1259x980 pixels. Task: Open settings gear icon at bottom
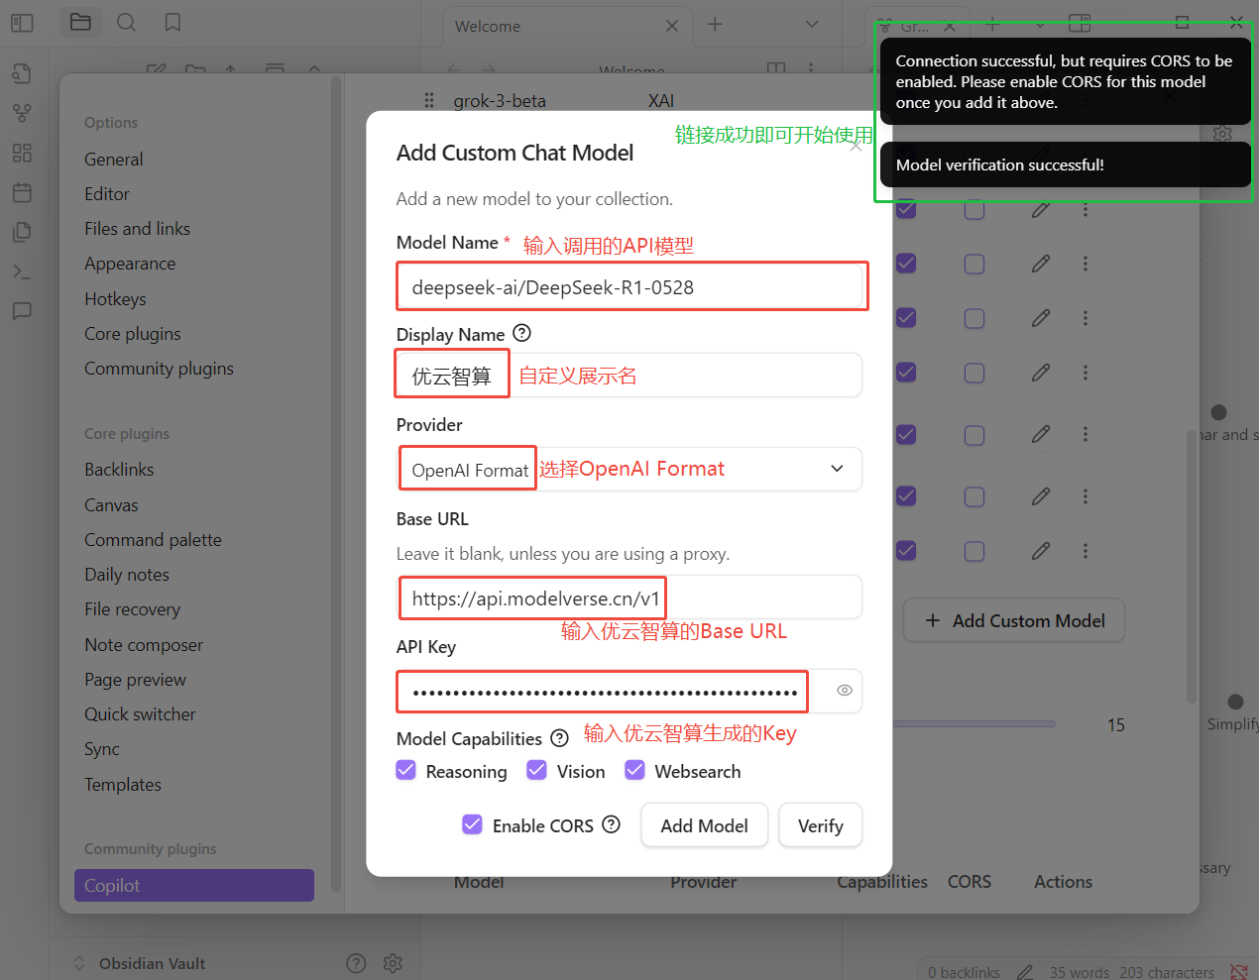point(393,963)
